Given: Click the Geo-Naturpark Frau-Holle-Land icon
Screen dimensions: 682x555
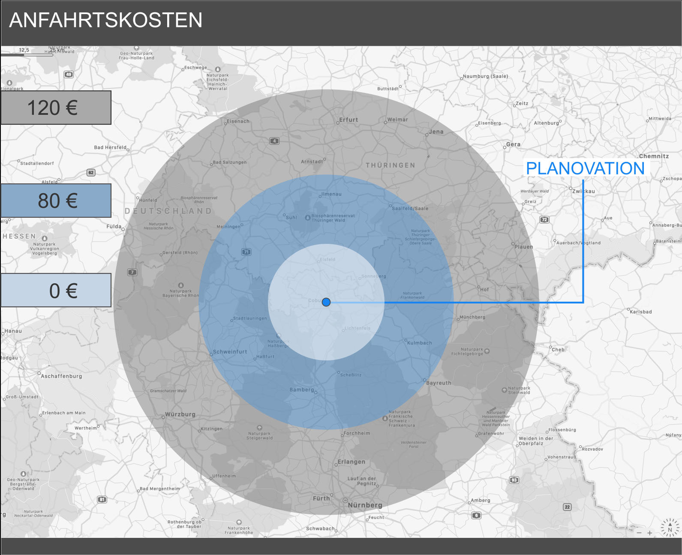Looking at the screenshot, I should coord(137,48).
